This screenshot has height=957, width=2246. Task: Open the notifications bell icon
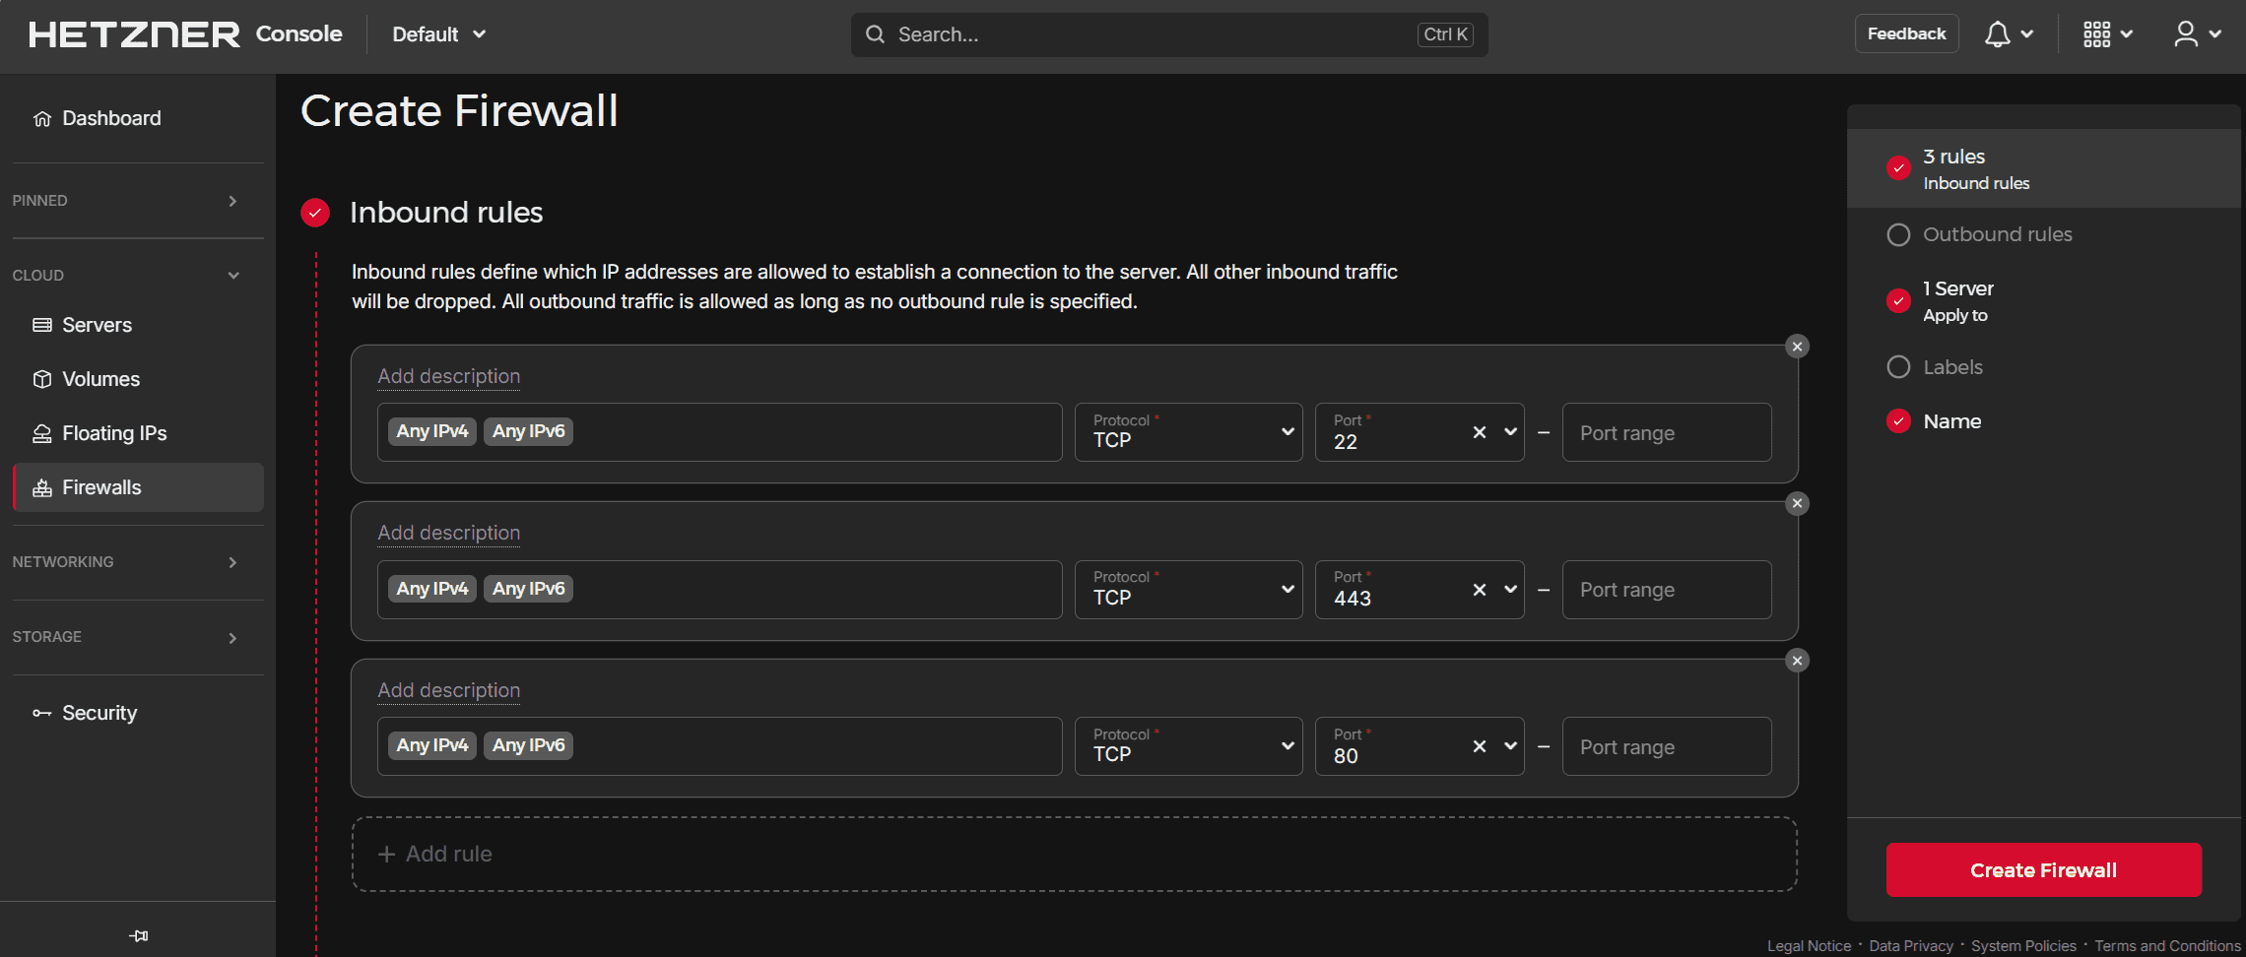click(x=1997, y=34)
